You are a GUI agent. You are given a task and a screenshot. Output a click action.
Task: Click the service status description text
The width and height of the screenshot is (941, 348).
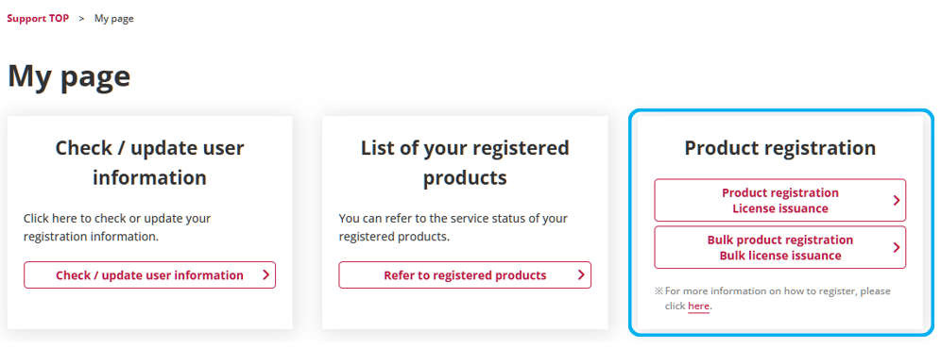453,227
